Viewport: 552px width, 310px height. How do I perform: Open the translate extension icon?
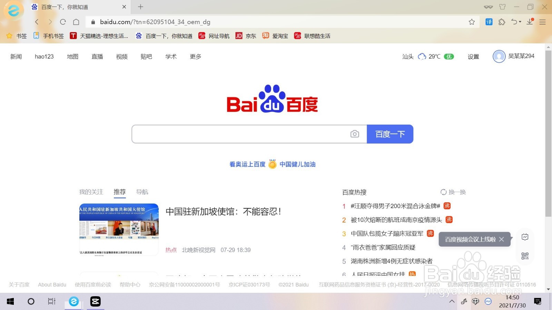[489, 22]
